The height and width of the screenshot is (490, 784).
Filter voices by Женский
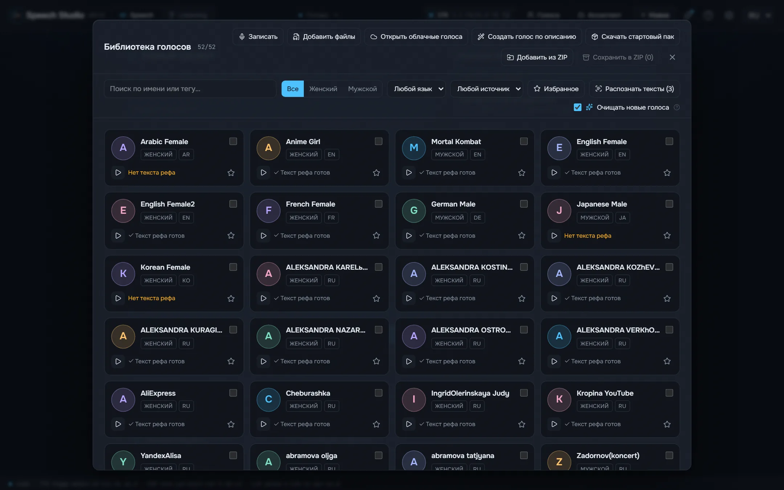(323, 89)
